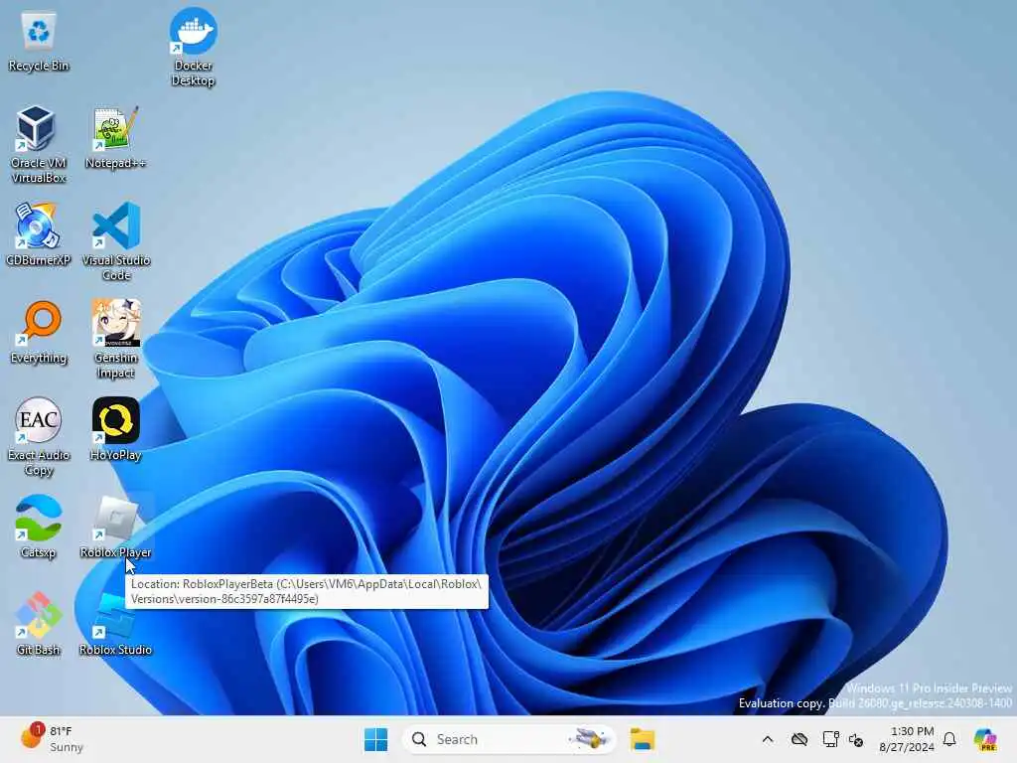
Task: Click the search highlight image in Search box
Action: point(589,739)
